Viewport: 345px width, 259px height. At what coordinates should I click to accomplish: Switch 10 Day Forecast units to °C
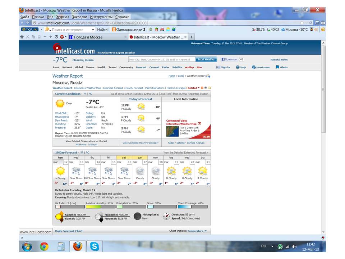coord(87,153)
